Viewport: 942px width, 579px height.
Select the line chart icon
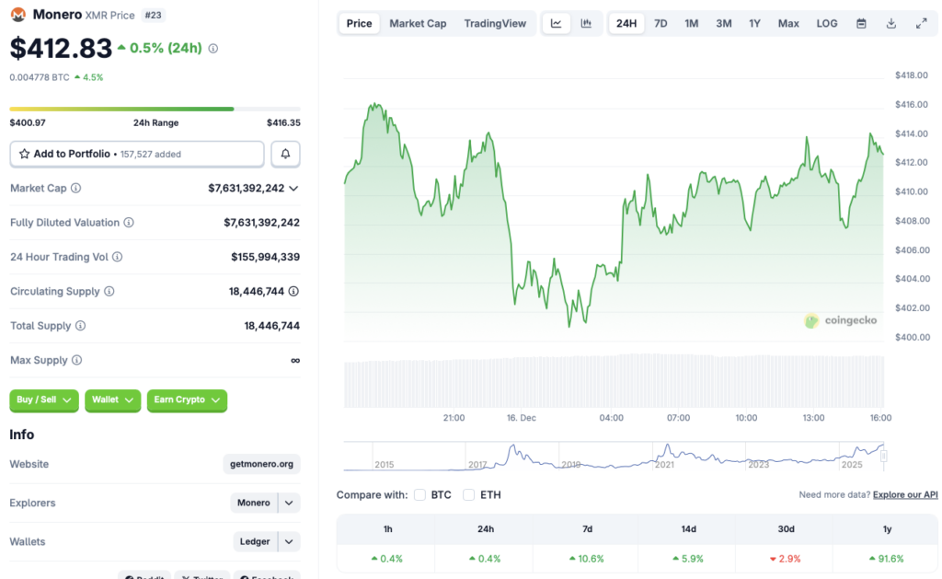(556, 22)
